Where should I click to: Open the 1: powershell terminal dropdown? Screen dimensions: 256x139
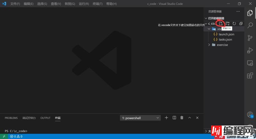(140, 118)
